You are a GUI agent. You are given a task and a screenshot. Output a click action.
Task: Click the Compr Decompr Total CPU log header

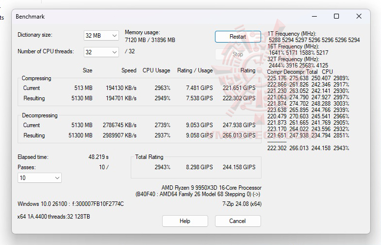tap(300, 72)
